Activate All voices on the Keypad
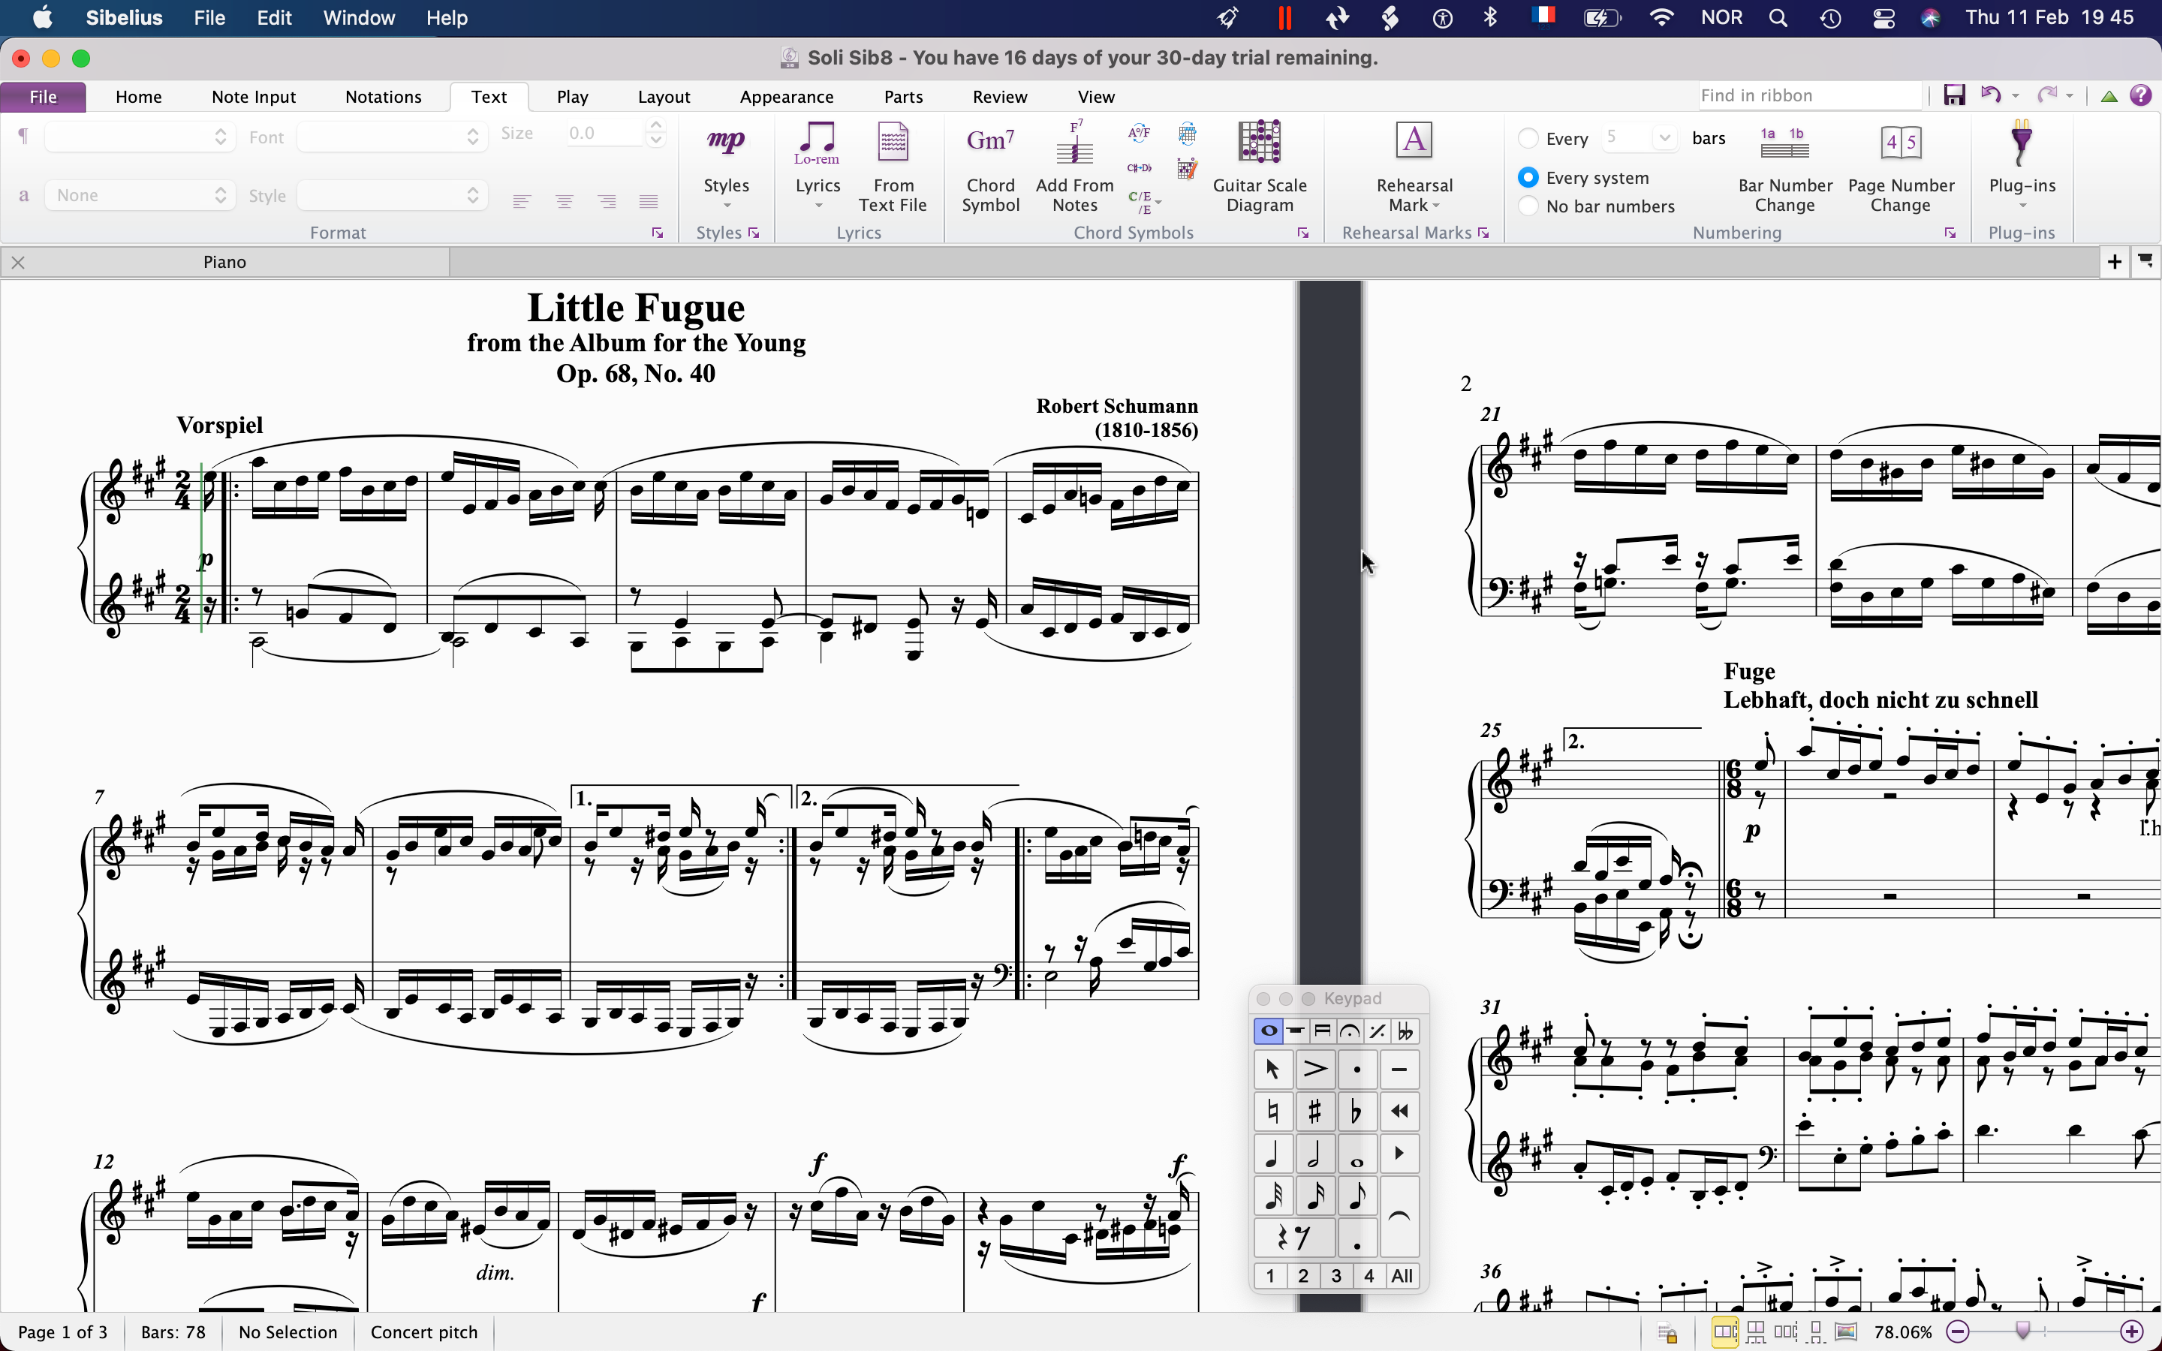This screenshot has width=2162, height=1351. click(x=1402, y=1276)
